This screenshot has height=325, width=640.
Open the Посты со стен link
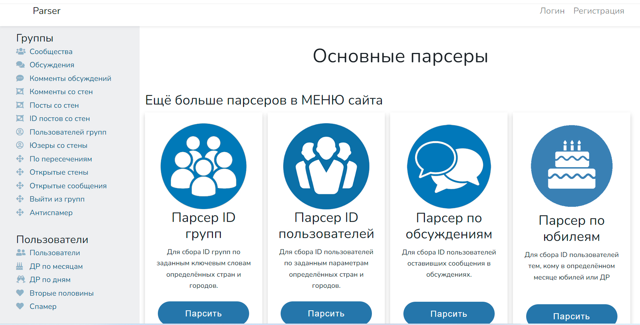click(x=54, y=105)
